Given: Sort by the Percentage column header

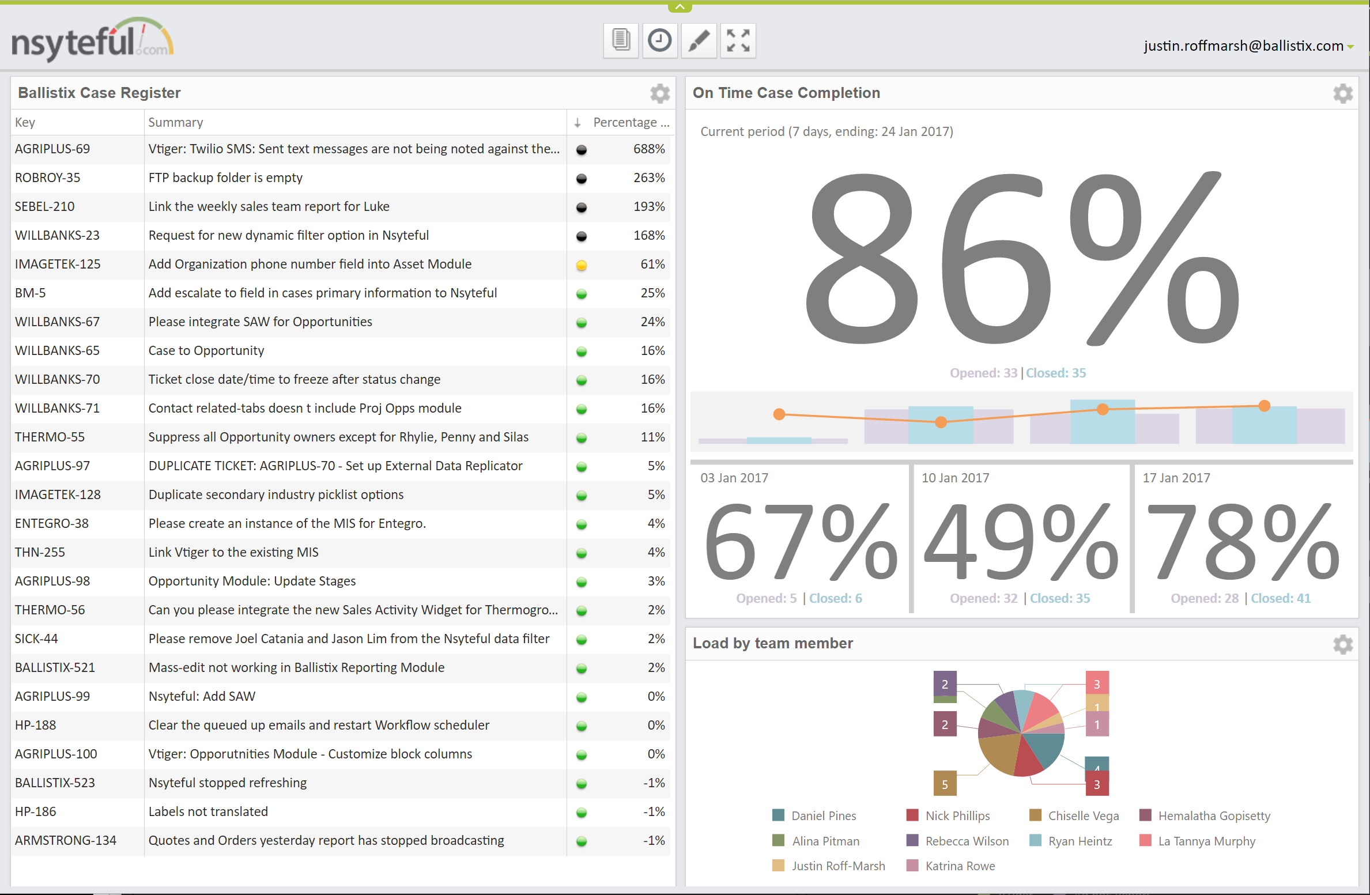Looking at the screenshot, I should [x=631, y=122].
